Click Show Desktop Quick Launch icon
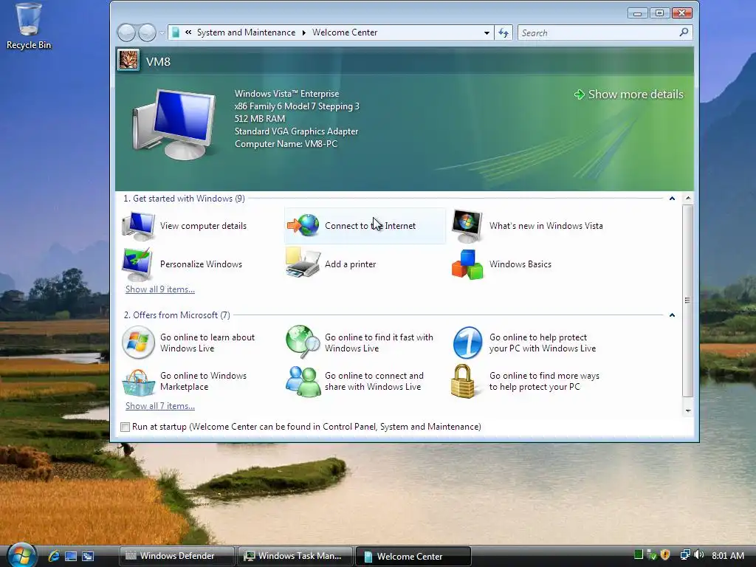 [x=71, y=556]
